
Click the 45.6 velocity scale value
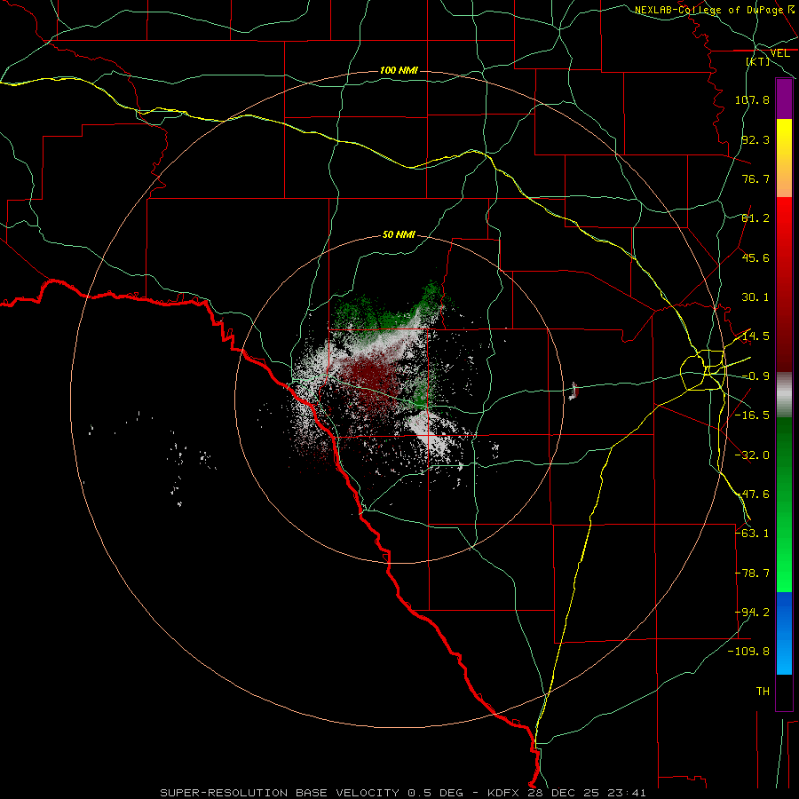click(x=755, y=257)
